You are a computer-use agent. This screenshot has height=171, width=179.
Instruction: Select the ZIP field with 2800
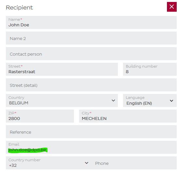click(40, 116)
